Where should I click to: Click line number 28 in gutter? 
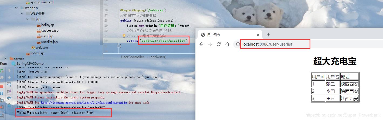(106, 20)
